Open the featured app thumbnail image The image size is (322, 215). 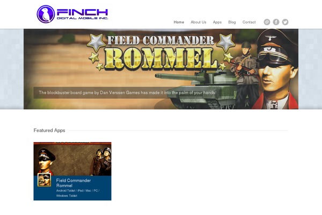72,159
